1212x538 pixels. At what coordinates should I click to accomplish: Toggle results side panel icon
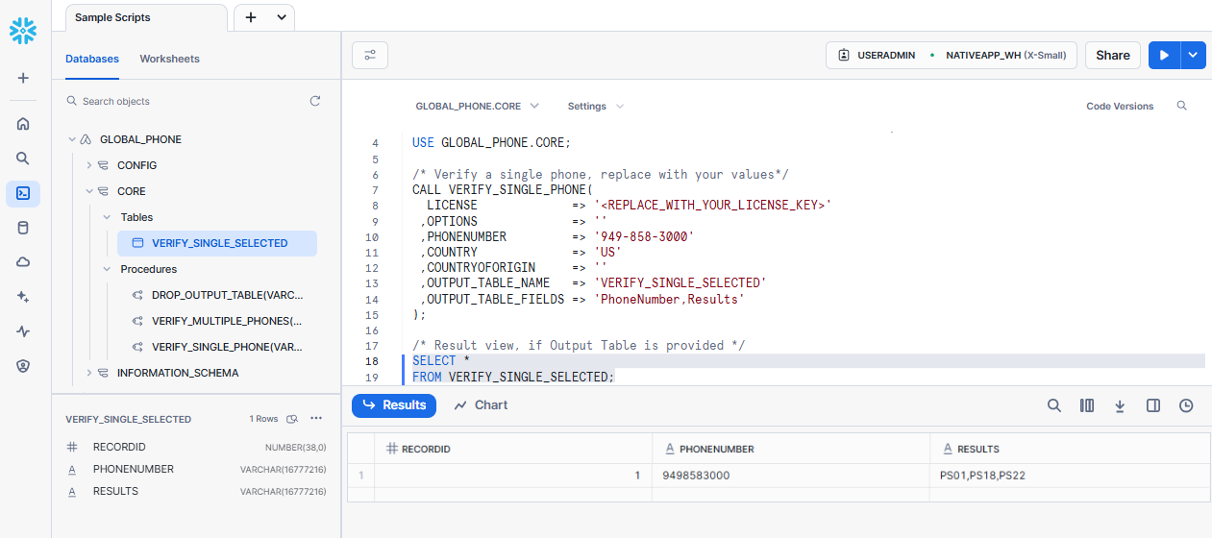pyautogui.click(x=1153, y=405)
